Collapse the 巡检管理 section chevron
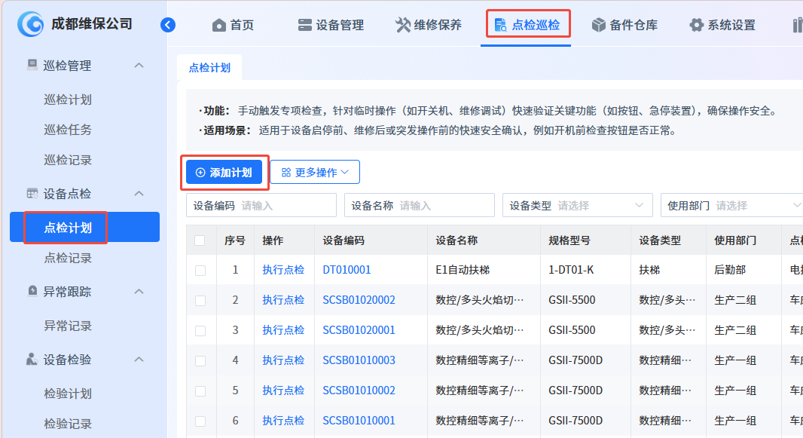Viewport: 803px width, 438px height. pyautogui.click(x=139, y=66)
